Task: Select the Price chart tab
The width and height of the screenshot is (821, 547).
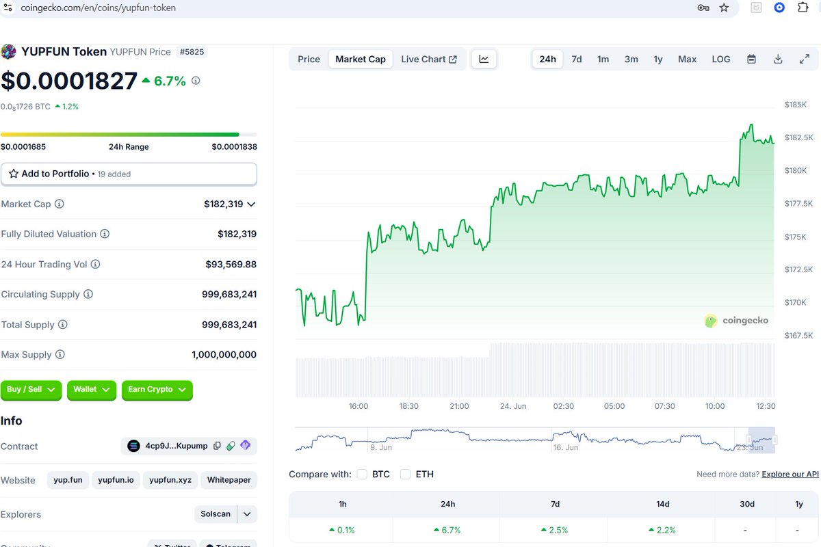Action: [309, 59]
